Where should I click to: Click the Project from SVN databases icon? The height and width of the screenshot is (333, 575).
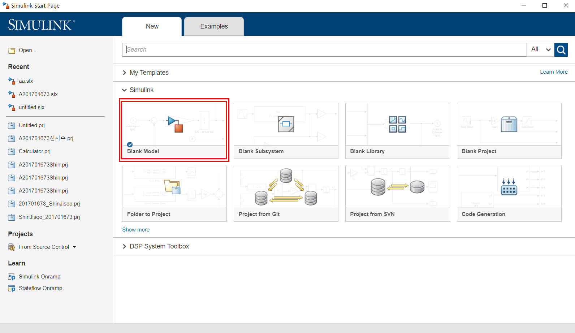[398, 187]
